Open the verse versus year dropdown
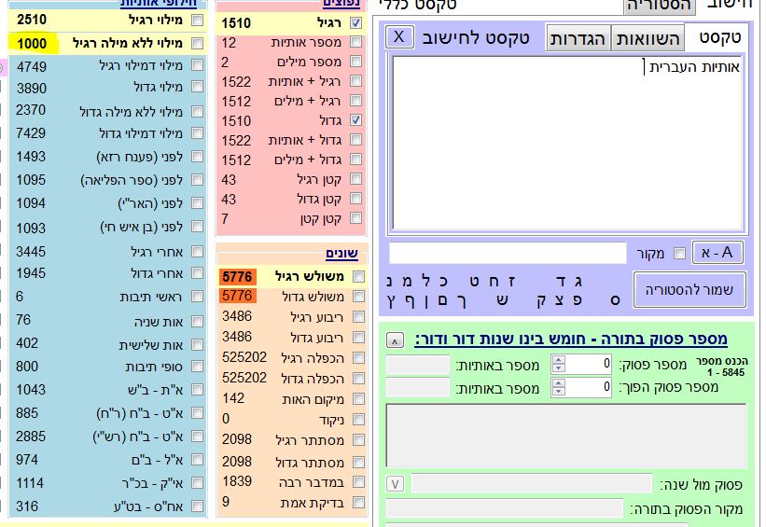This screenshot has height=527, width=766. [x=395, y=483]
